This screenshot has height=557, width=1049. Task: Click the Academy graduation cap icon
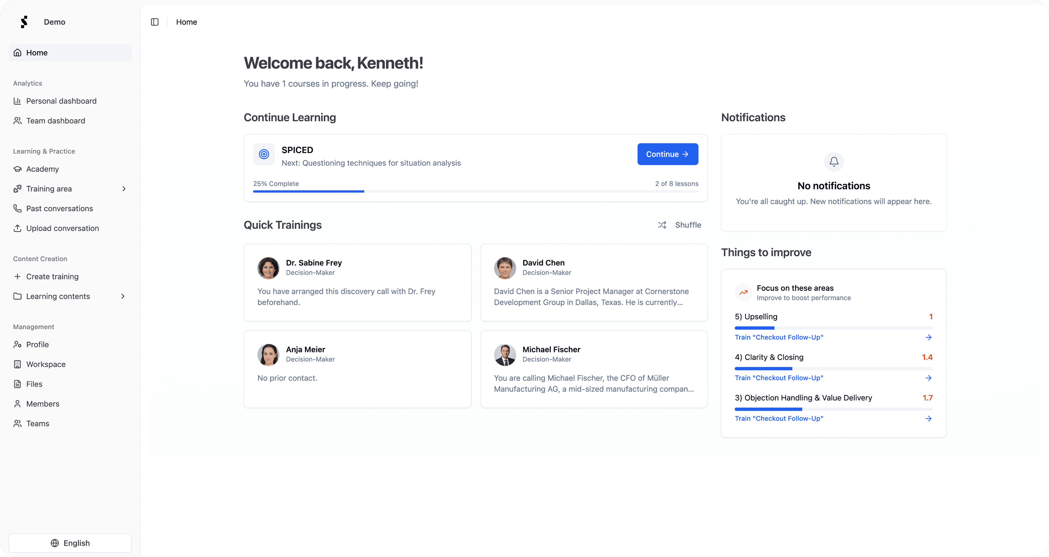point(17,169)
